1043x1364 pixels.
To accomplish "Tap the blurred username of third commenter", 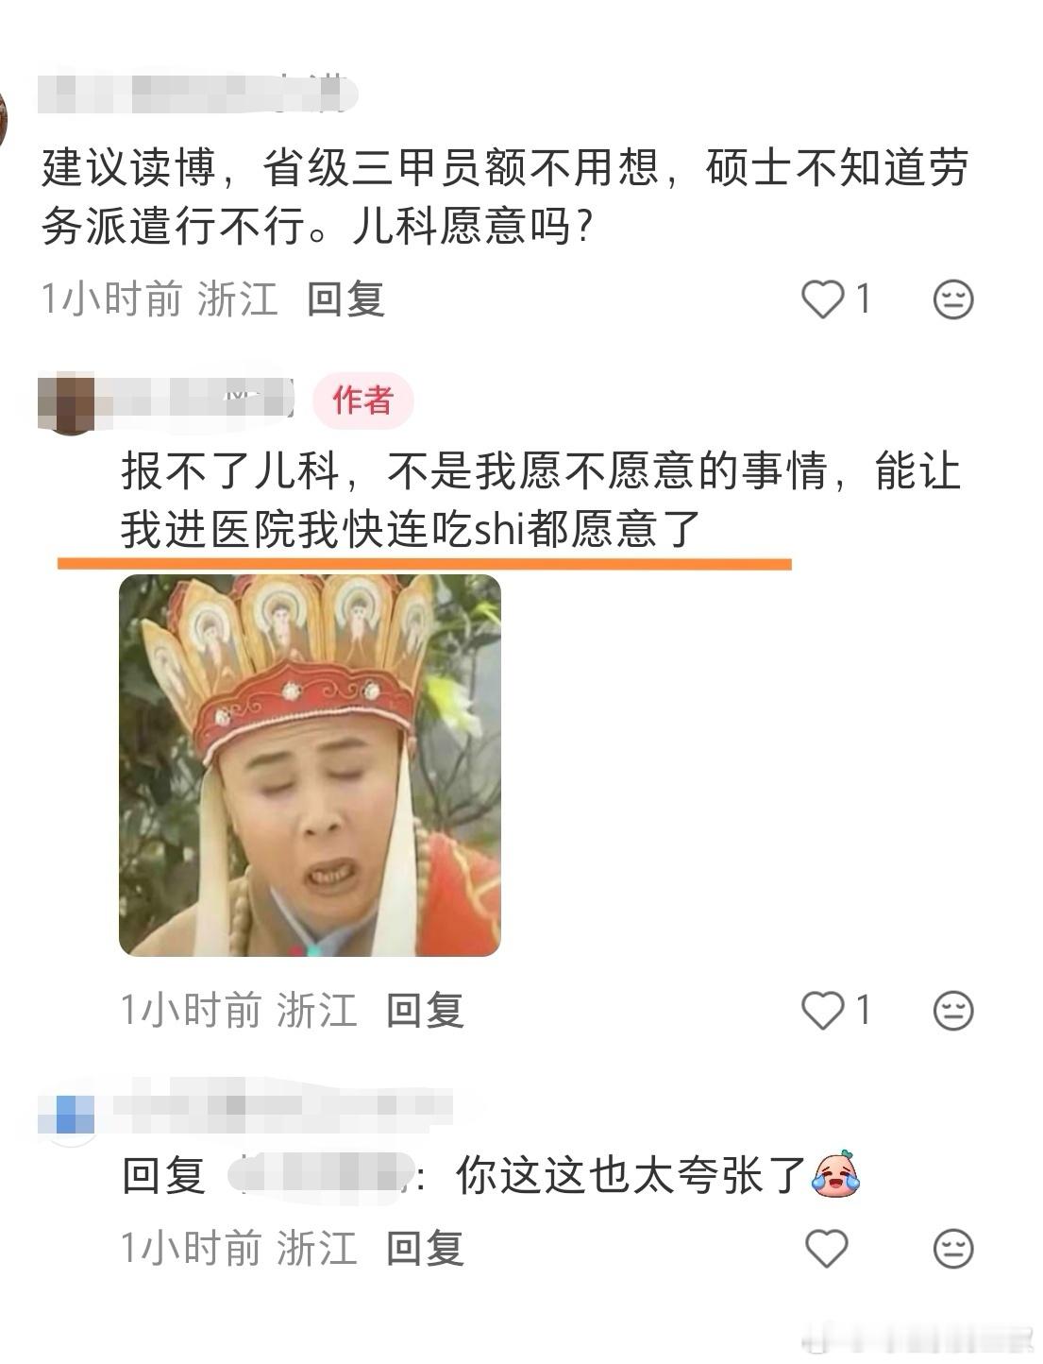I will [x=283, y=1105].
